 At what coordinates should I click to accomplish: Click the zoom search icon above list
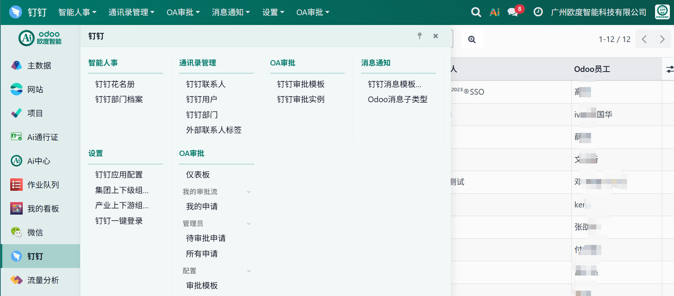[472, 39]
